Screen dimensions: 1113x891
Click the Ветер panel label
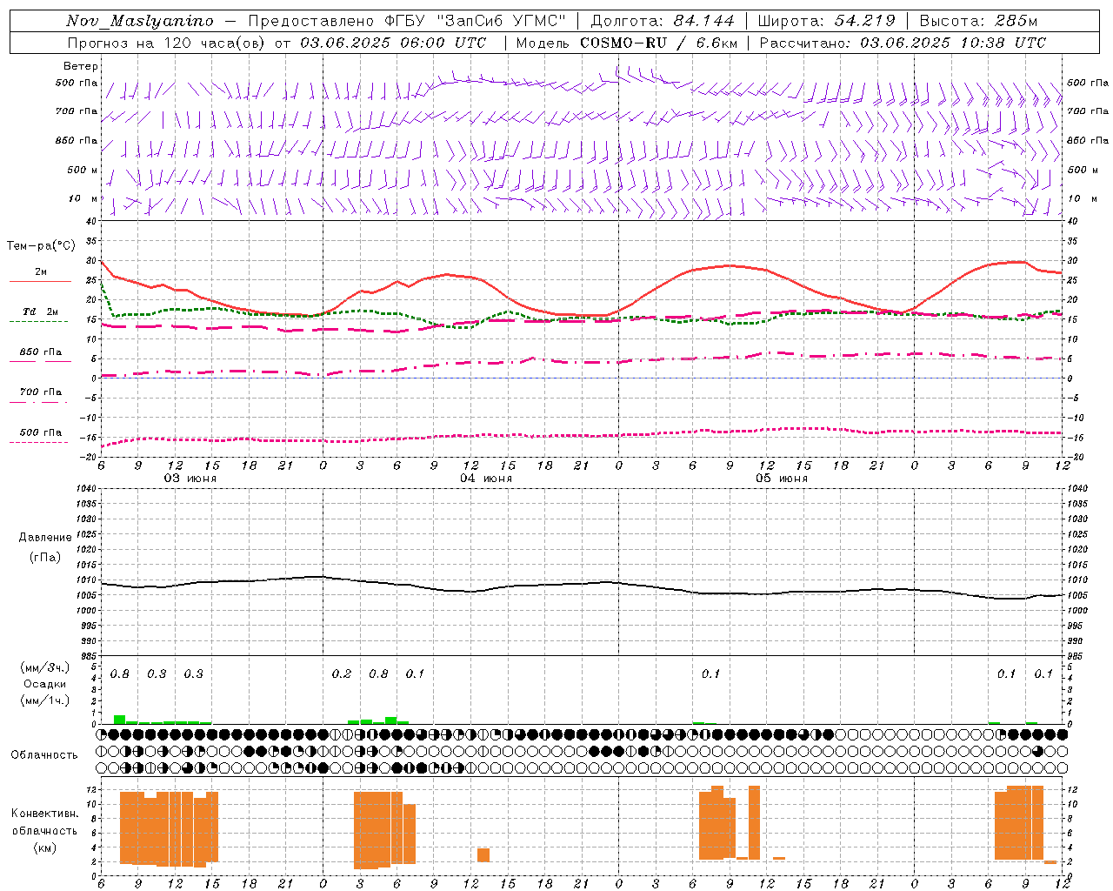81,66
